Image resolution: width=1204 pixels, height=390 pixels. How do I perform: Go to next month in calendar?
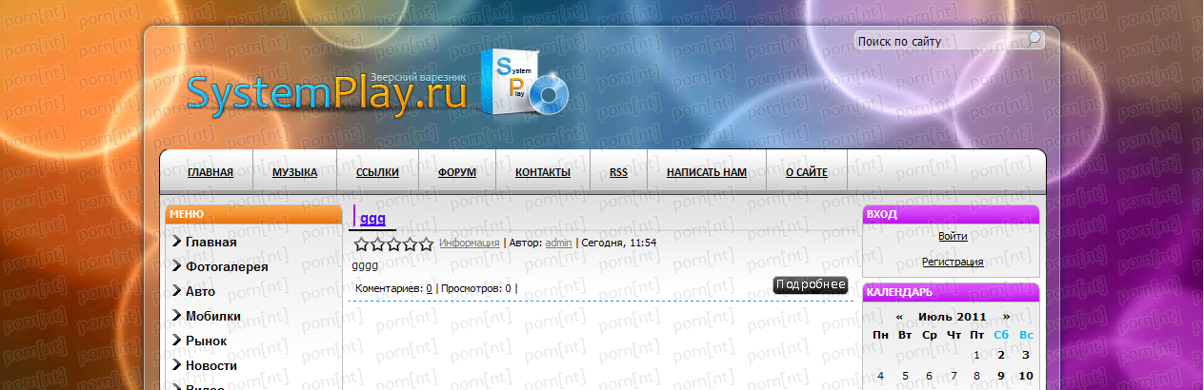pyautogui.click(x=1006, y=316)
